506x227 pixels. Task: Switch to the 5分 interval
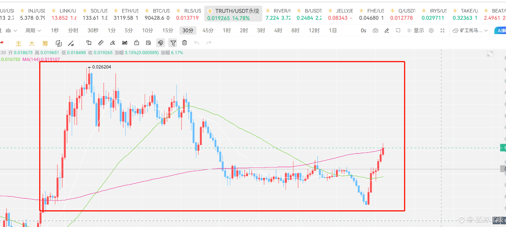pyautogui.click(x=129, y=31)
